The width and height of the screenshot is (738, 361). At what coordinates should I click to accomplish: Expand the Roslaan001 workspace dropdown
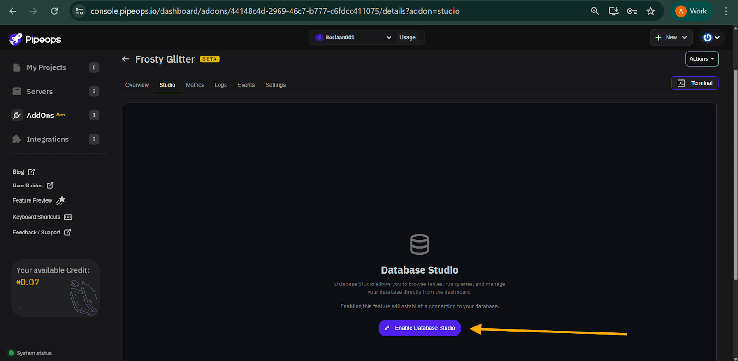354,37
